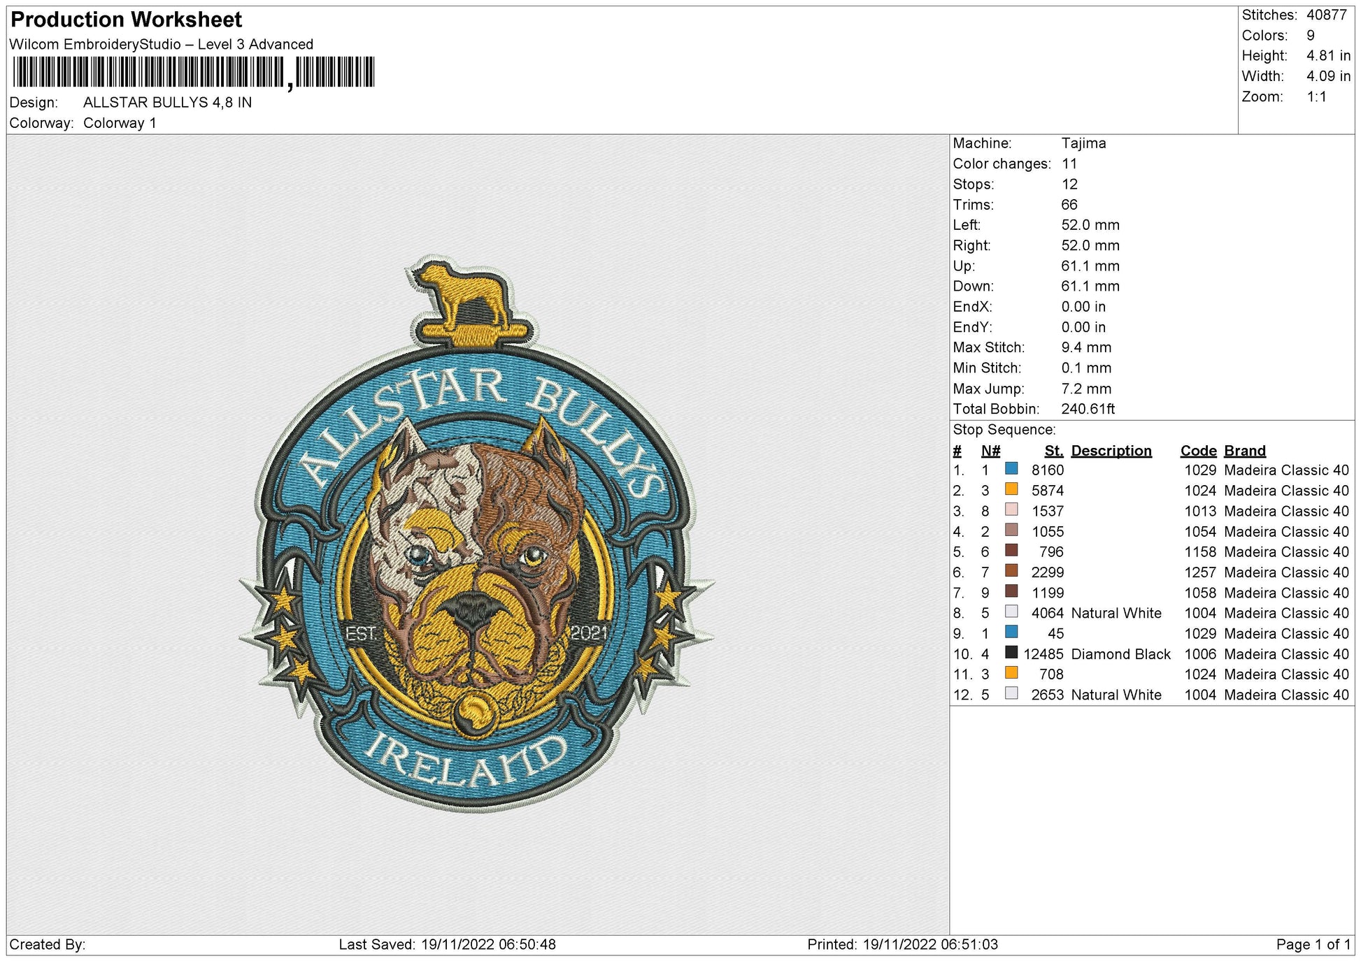Click the light pink swatch for stop 3
This screenshot has width=1361, height=961.
pyautogui.click(x=1011, y=509)
